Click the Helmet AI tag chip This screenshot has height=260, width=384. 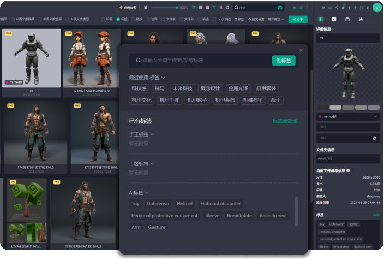click(x=185, y=204)
